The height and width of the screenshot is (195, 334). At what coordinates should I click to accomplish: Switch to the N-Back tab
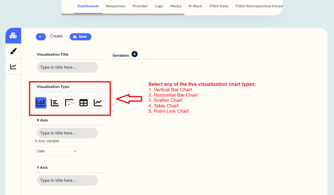(x=195, y=6)
